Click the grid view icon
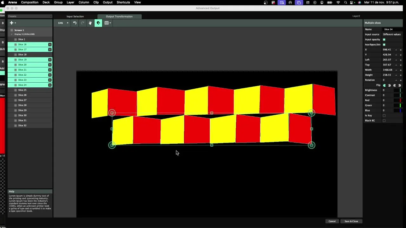This screenshot has height=228, width=406. pyautogui.click(x=107, y=23)
